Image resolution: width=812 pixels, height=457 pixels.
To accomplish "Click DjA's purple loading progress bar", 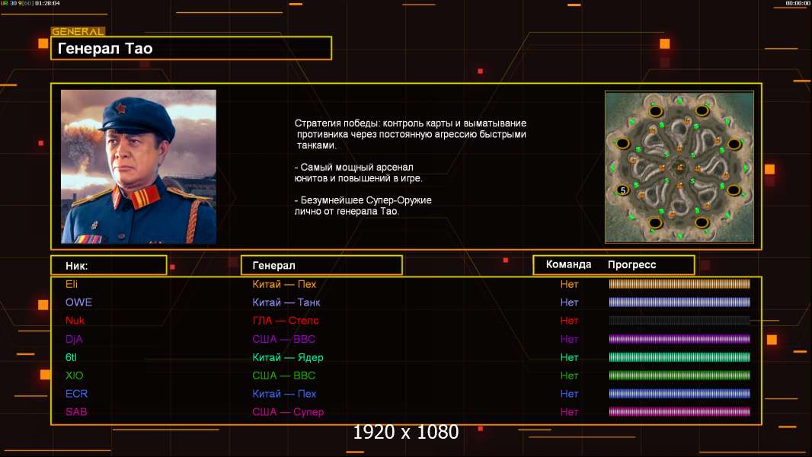I will pyautogui.click(x=679, y=339).
